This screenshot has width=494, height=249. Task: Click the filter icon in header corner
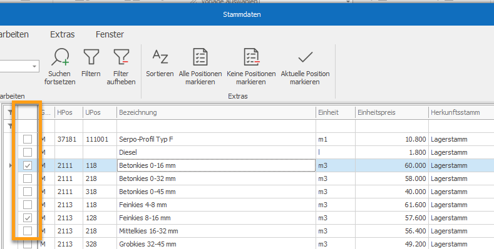10,112
